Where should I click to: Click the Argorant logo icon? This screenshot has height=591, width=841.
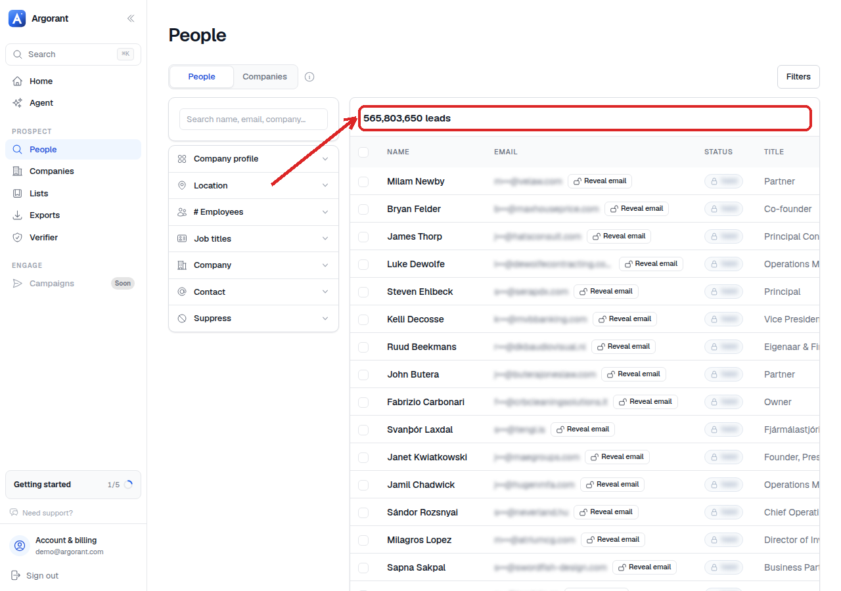[17, 18]
